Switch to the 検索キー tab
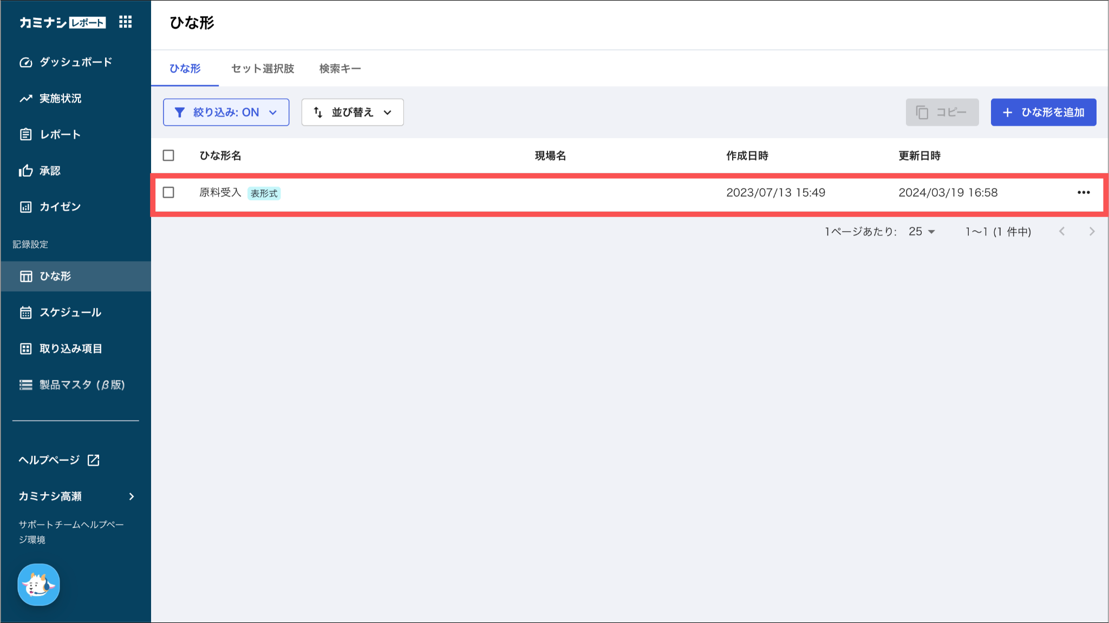 340,69
